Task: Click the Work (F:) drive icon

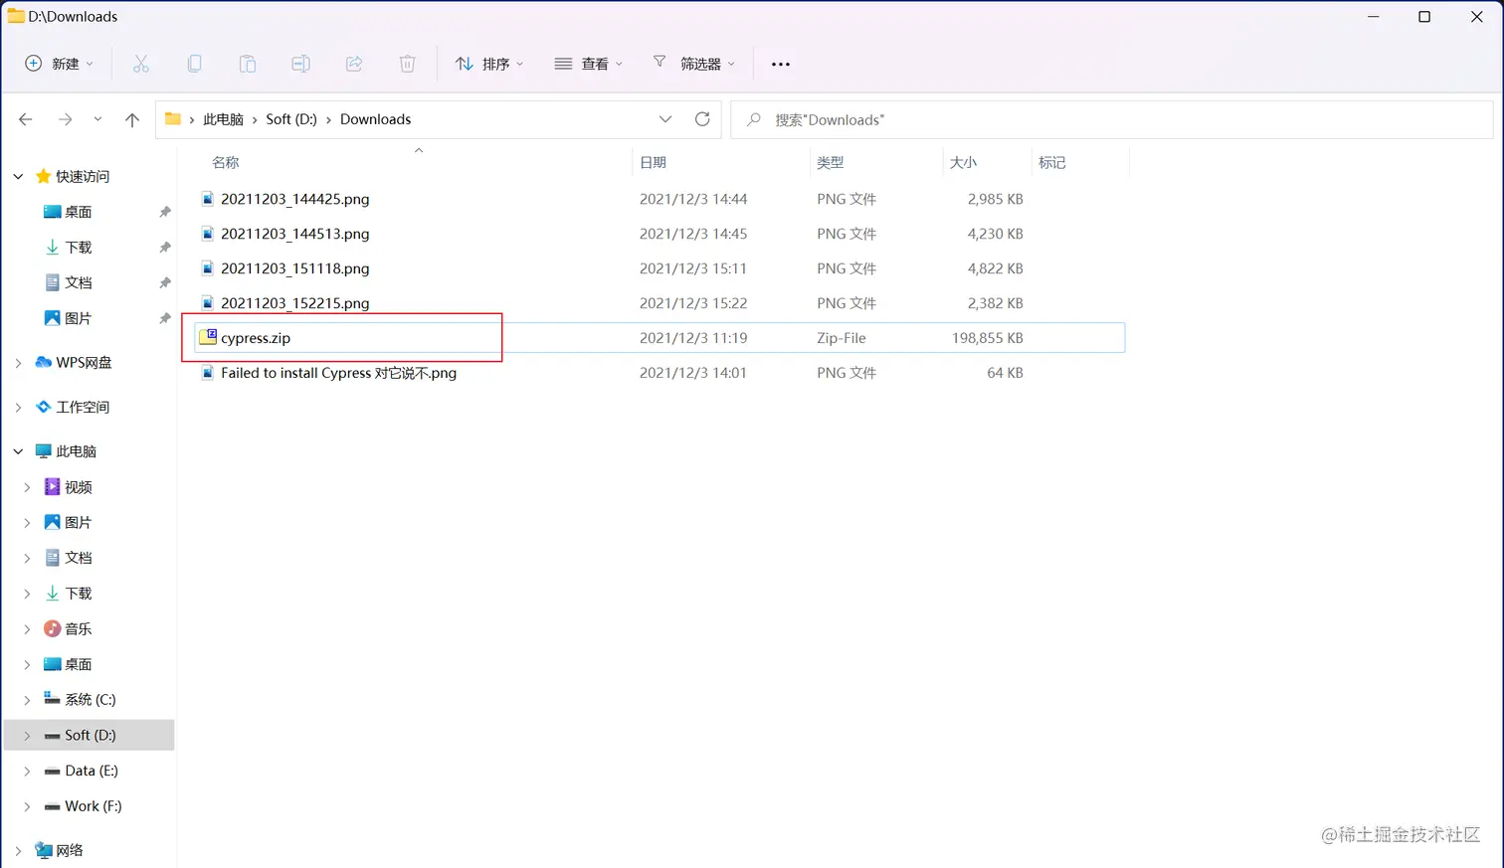Action: tap(52, 806)
